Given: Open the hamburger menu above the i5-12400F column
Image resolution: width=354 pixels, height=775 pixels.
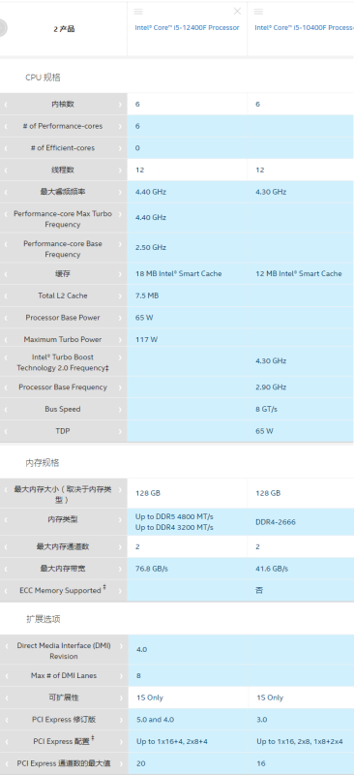Looking at the screenshot, I should coord(138,12).
